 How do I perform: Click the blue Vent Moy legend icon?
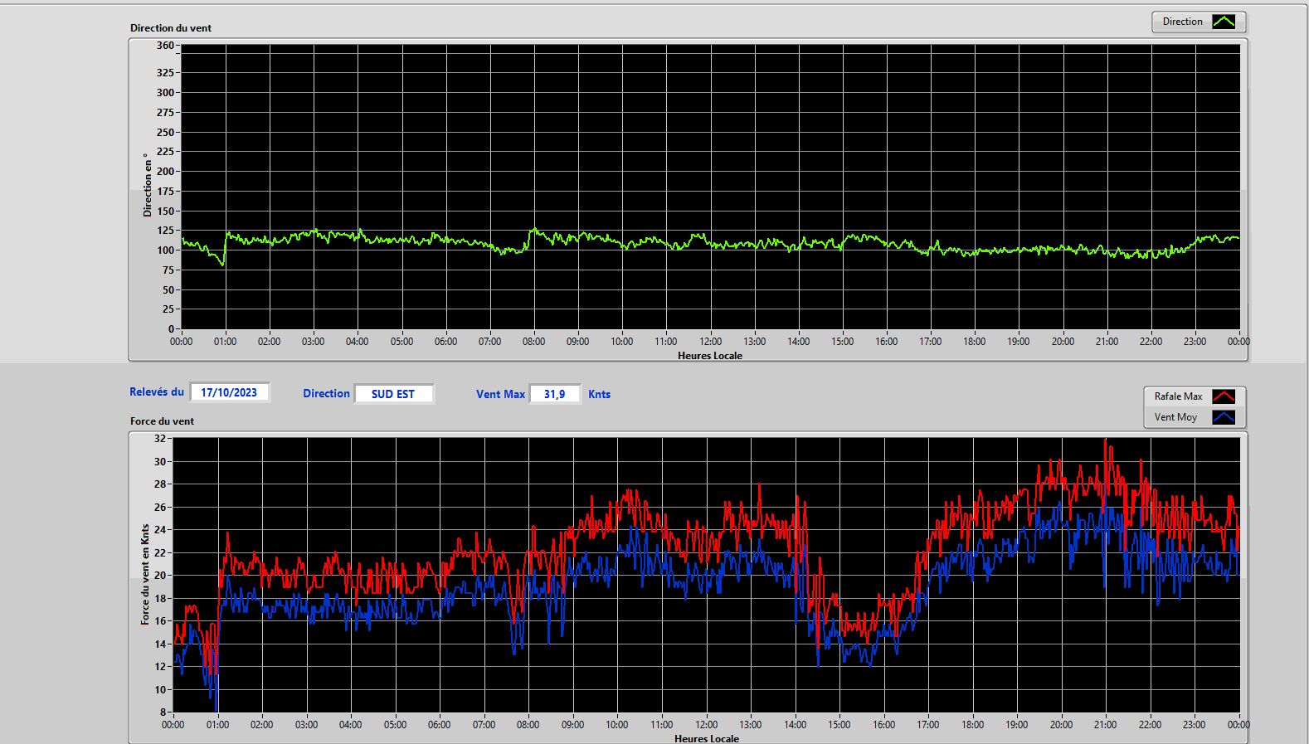pyautogui.click(x=1224, y=417)
